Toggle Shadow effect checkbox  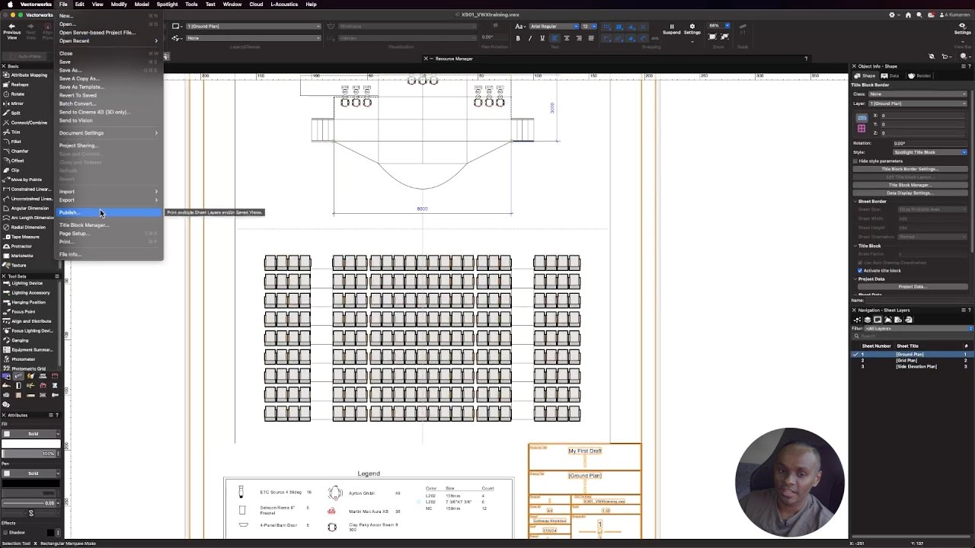pyautogui.click(x=5, y=532)
